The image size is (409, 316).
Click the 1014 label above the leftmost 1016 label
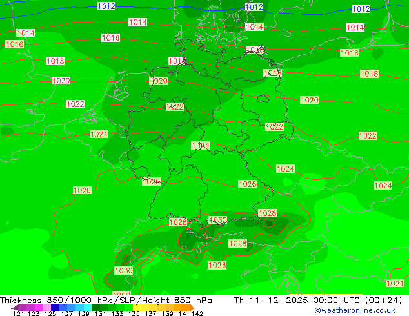coord(26,33)
